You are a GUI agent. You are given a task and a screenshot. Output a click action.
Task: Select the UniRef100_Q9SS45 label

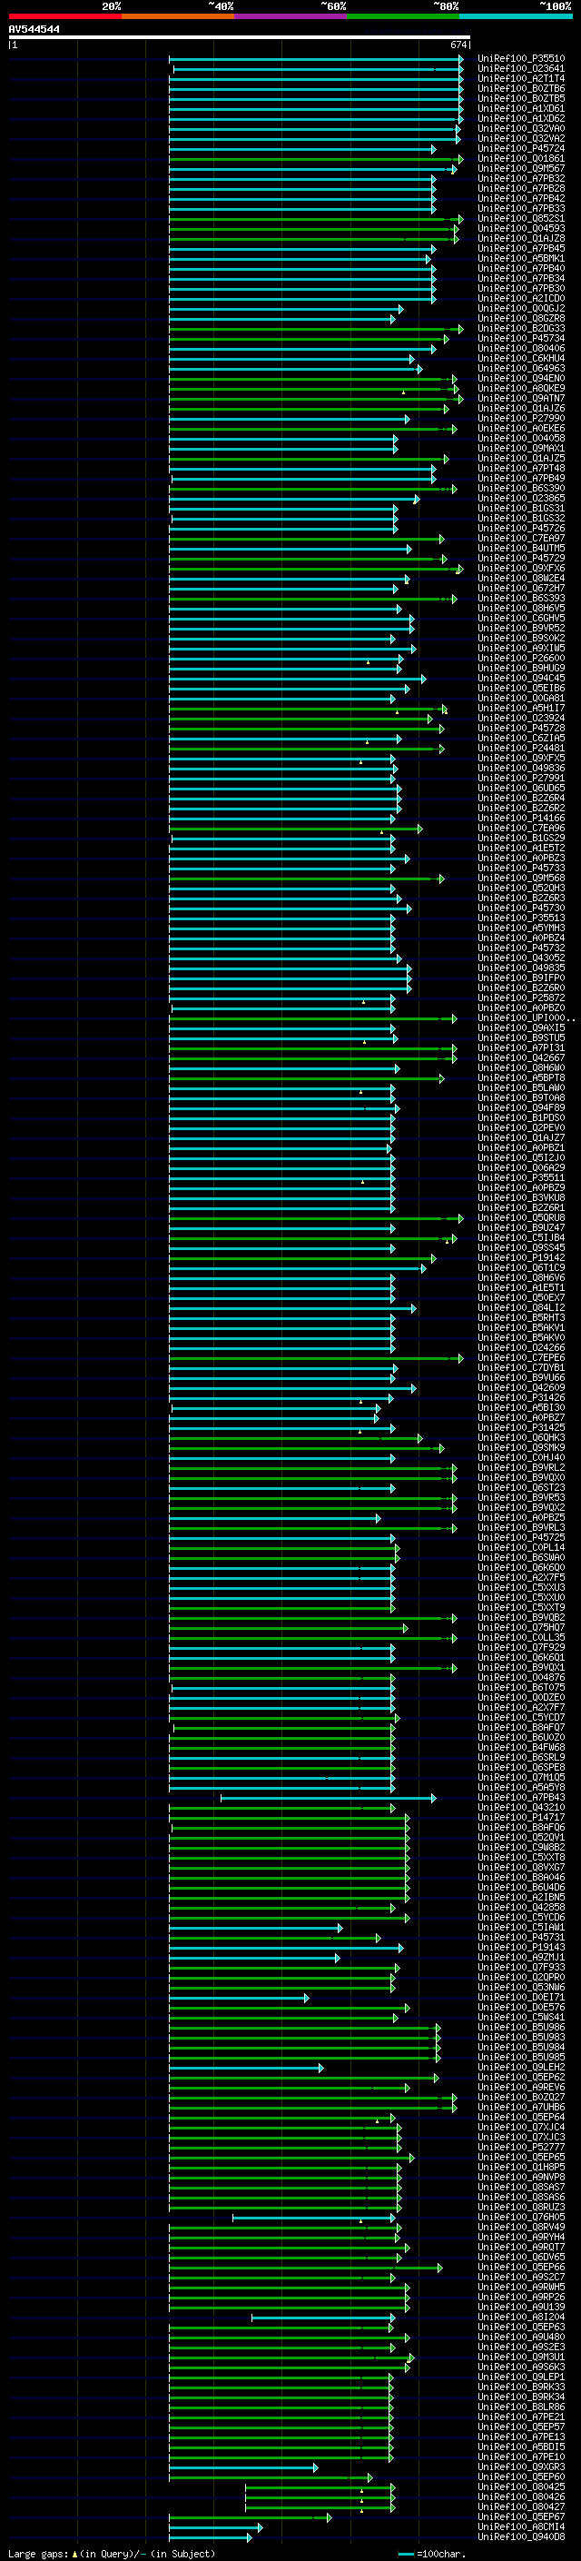(521, 1247)
